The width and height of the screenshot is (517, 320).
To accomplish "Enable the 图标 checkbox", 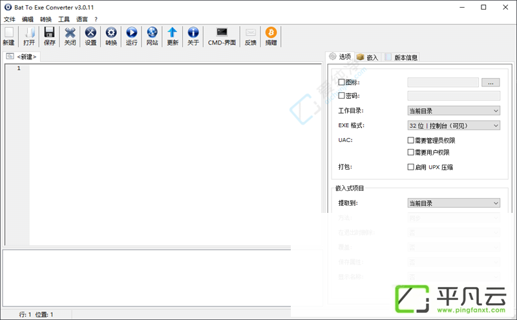I will coord(342,82).
